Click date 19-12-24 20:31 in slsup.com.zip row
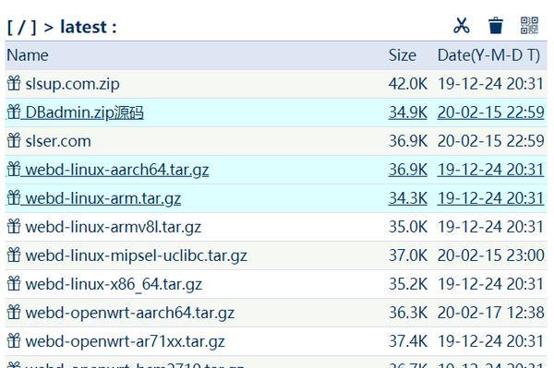 coord(491,84)
